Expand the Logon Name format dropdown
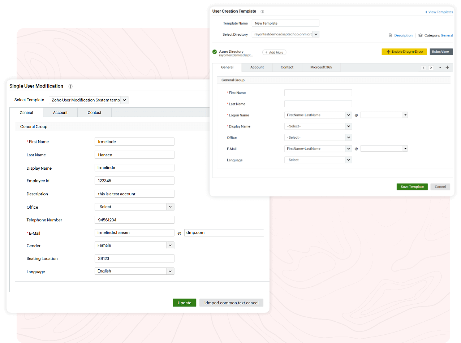The width and height of the screenshot is (461, 343). [348, 115]
